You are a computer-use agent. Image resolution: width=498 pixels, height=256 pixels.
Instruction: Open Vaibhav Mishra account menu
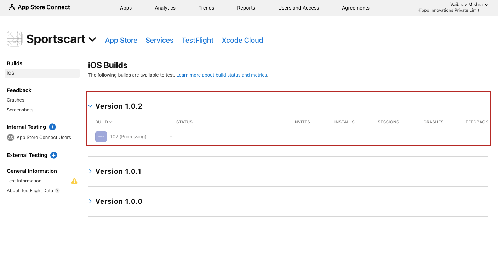pyautogui.click(x=469, y=5)
